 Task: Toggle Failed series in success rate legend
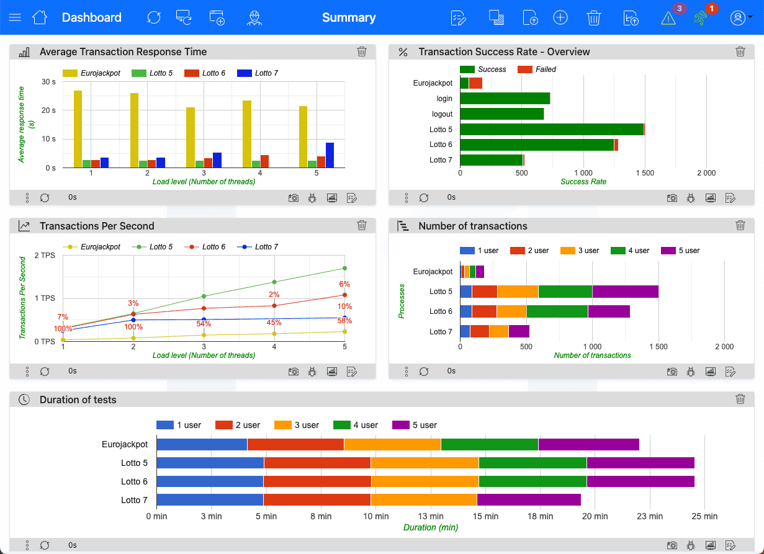point(537,69)
